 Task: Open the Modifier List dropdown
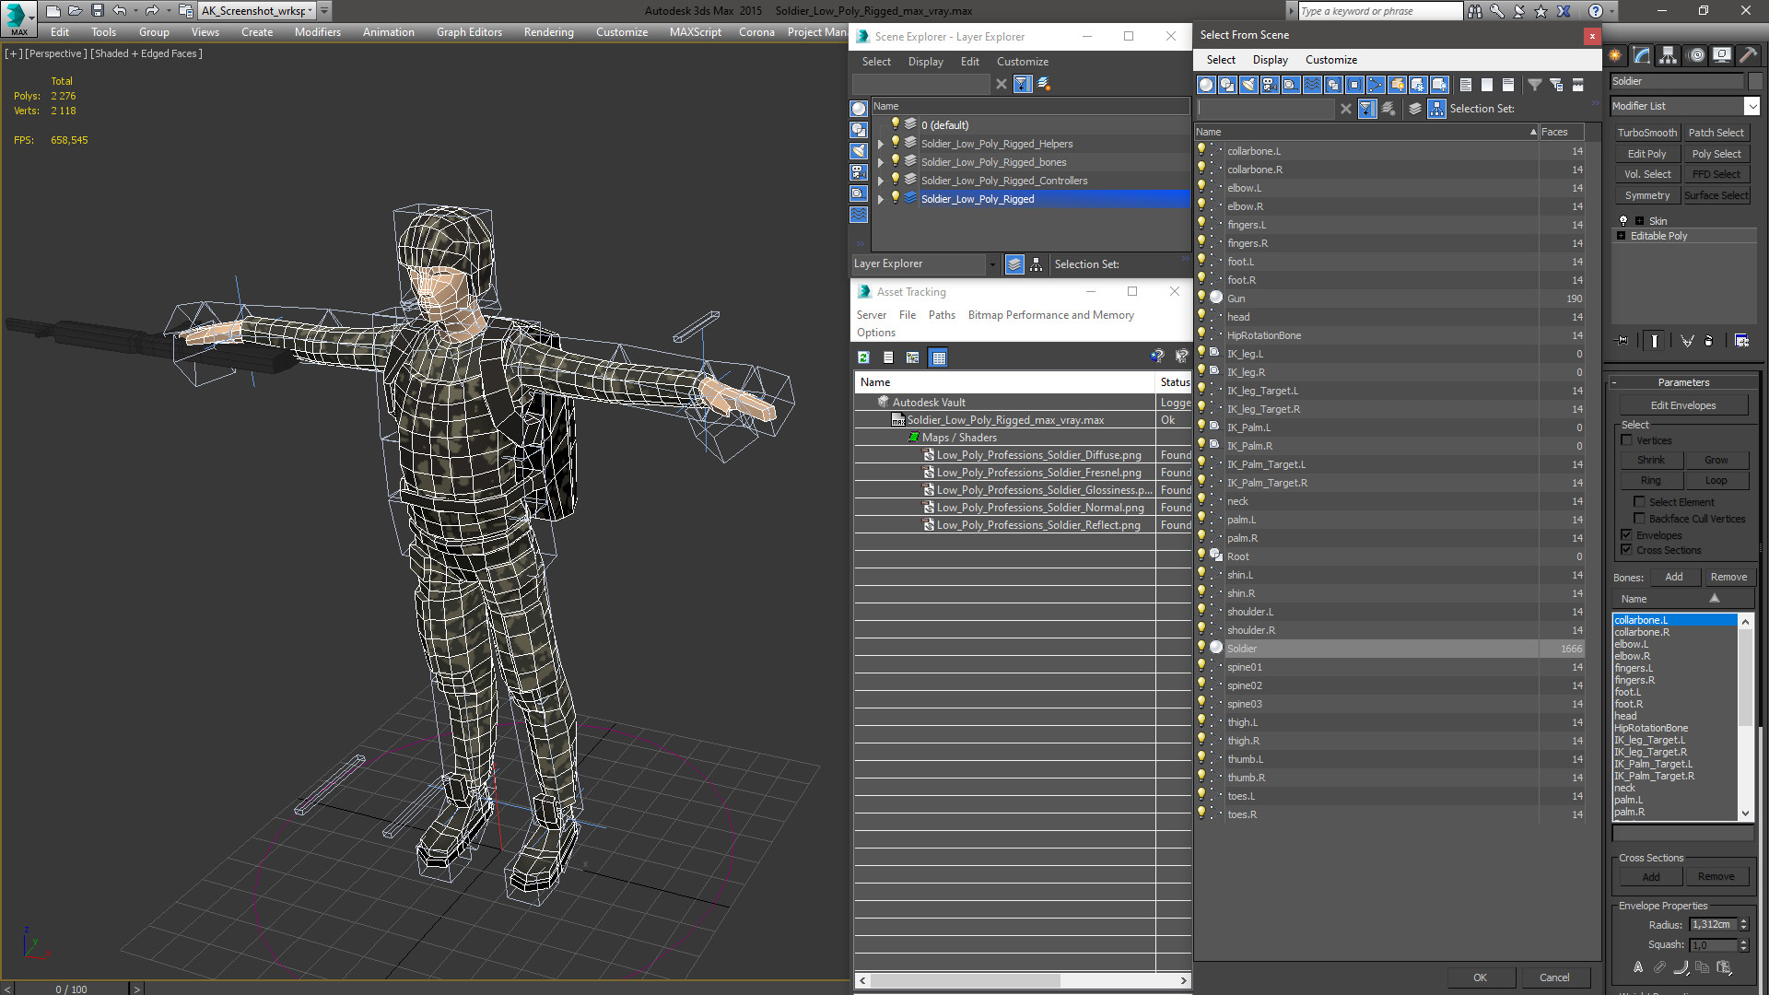(x=1751, y=106)
